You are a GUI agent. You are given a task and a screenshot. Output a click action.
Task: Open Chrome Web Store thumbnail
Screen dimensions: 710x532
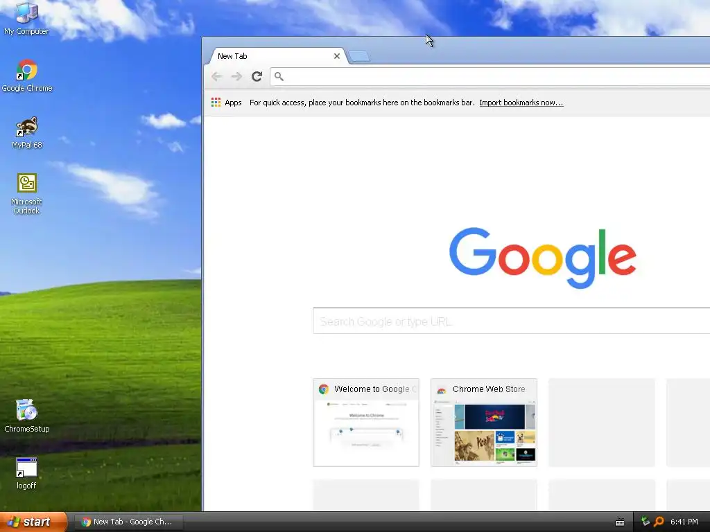click(x=483, y=423)
